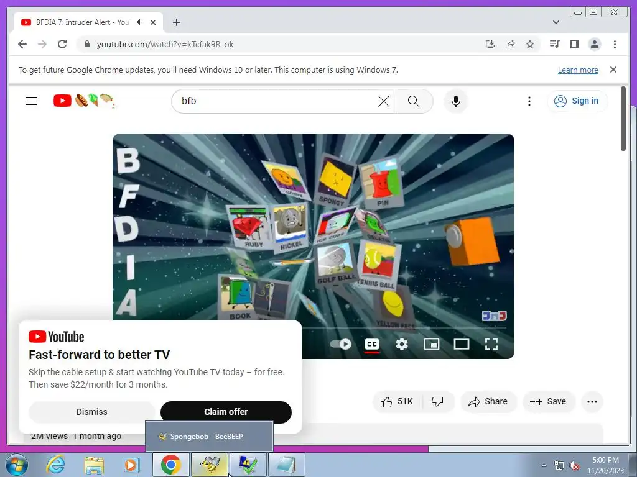637x477 pixels.
Task: Bookmark this page with the star icon
Action: 530,44
